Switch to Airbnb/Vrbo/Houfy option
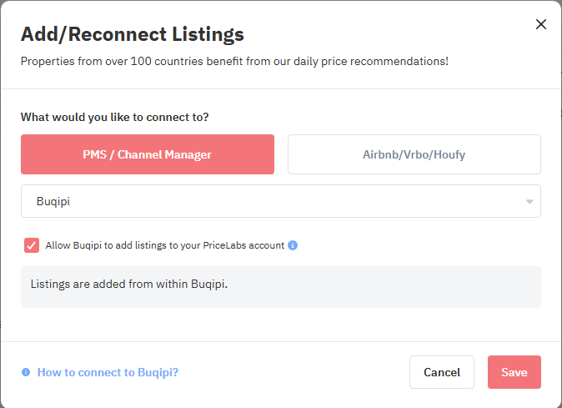Viewport: 562px width, 408px height. click(414, 154)
